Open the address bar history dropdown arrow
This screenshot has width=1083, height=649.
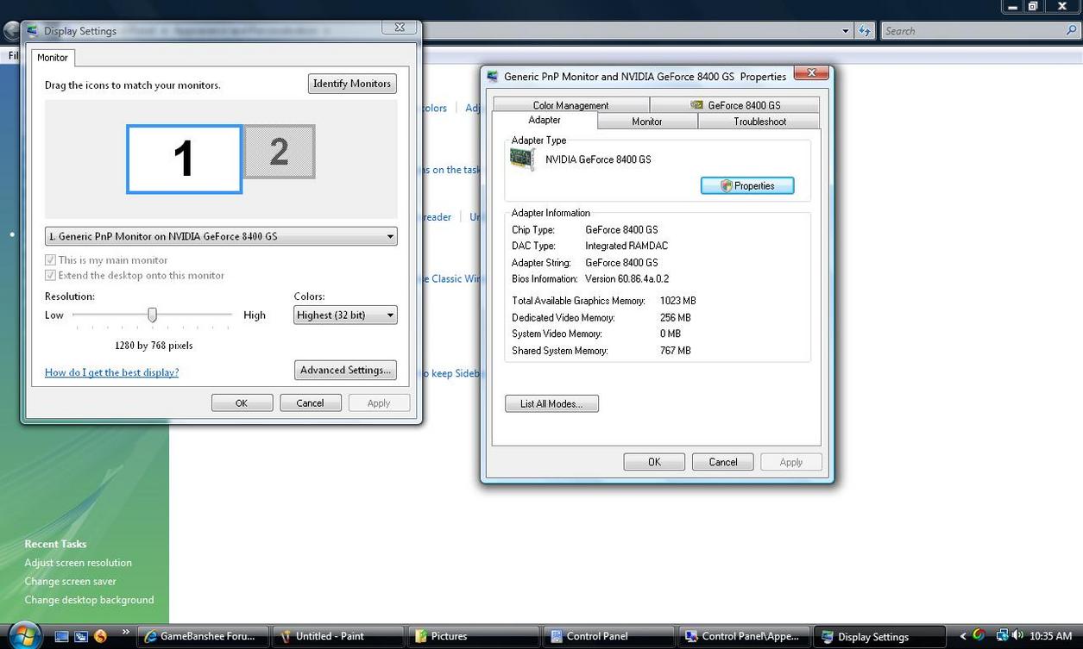click(x=846, y=31)
